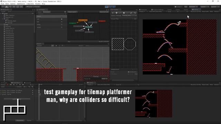
Task: Click the Edit button in Tile Palette
Action: click(135, 19)
